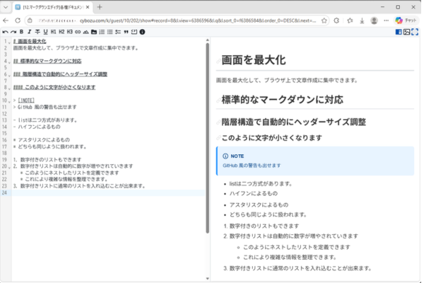Image resolution: width=424 pixels, height=283 pixels.
Task: Collapse fold arrow on line 1
Action: [9, 42]
